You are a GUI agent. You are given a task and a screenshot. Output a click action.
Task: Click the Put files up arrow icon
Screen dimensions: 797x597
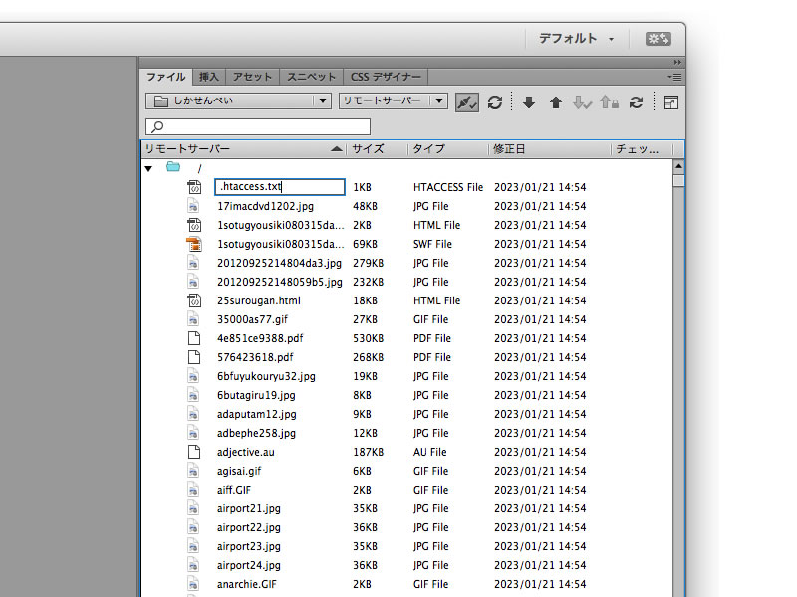coord(556,102)
